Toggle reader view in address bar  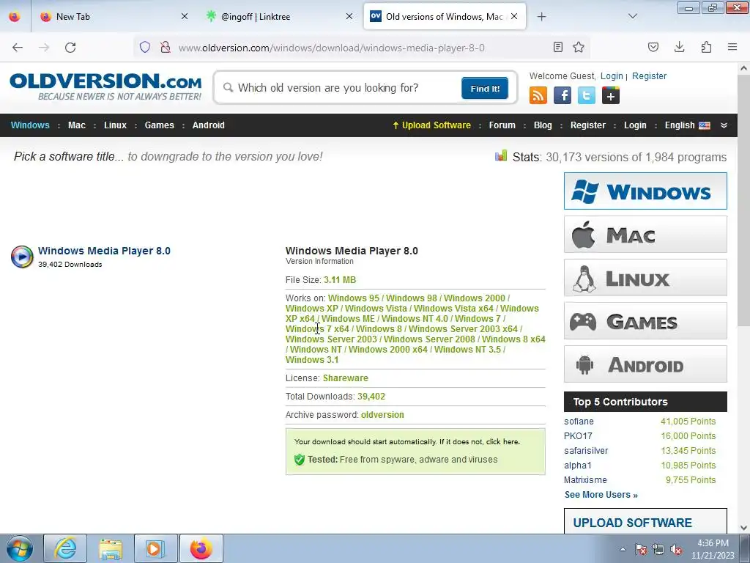[557, 47]
